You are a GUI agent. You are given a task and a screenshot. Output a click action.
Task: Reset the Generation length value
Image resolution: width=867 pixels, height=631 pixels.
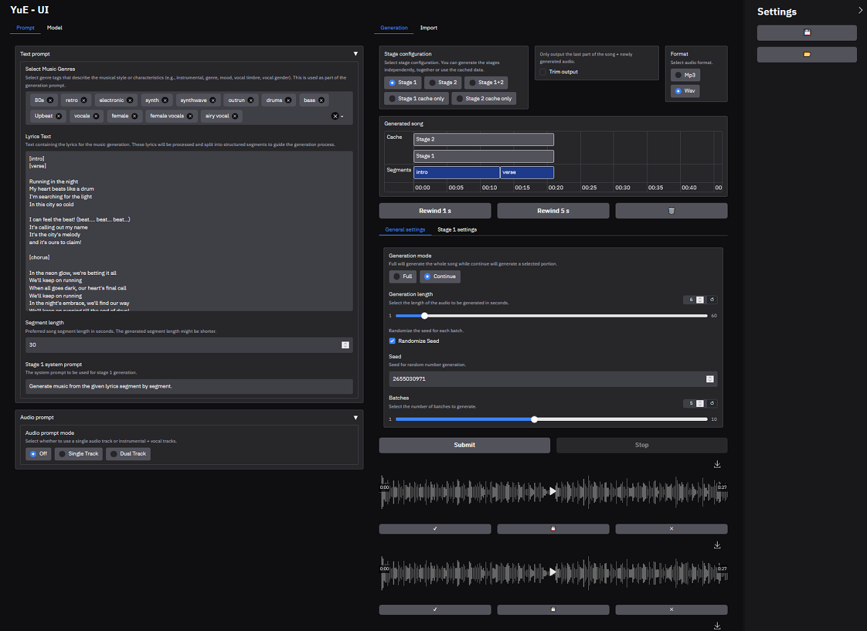click(712, 299)
